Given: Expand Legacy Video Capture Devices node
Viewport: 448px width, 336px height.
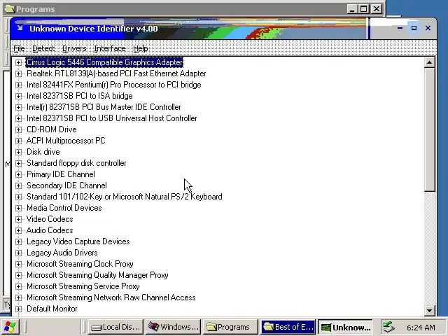Looking at the screenshot, I should click(x=19, y=241).
